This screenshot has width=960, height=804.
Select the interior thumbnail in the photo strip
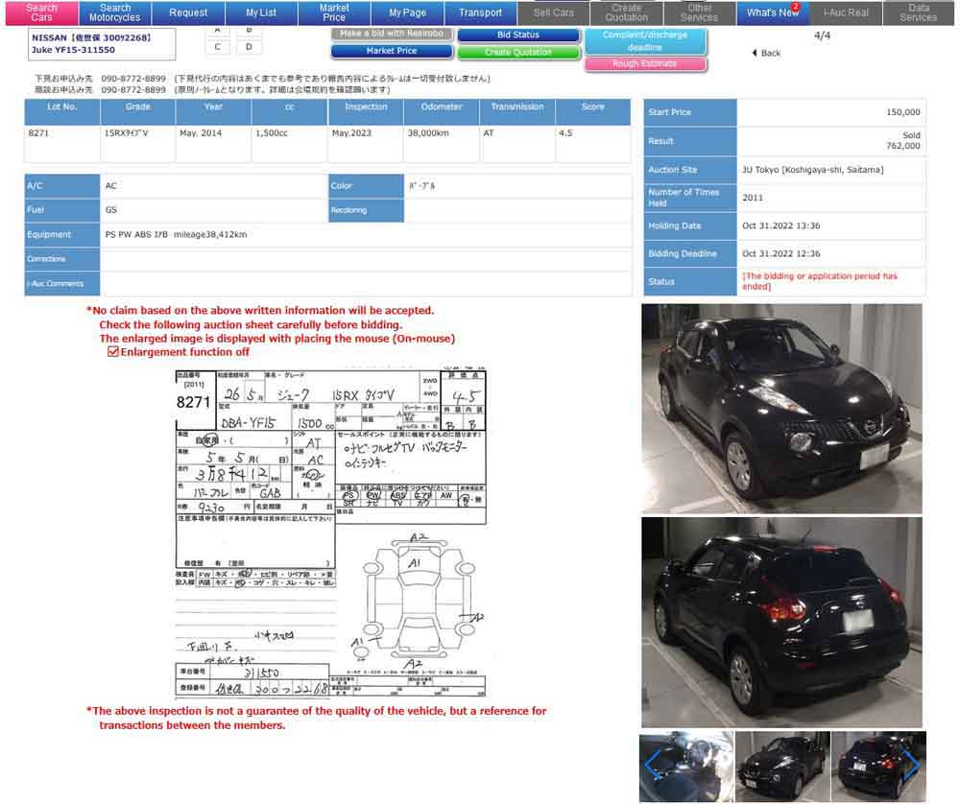(x=685, y=766)
